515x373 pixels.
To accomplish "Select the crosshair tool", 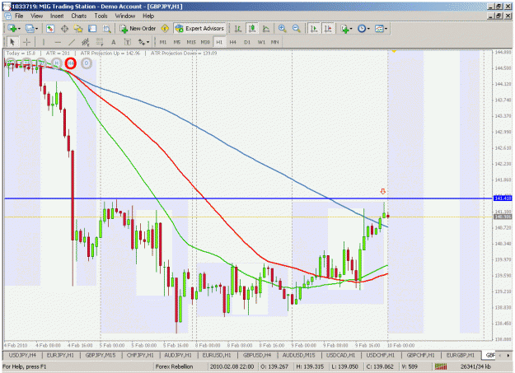I will tap(26, 42).
